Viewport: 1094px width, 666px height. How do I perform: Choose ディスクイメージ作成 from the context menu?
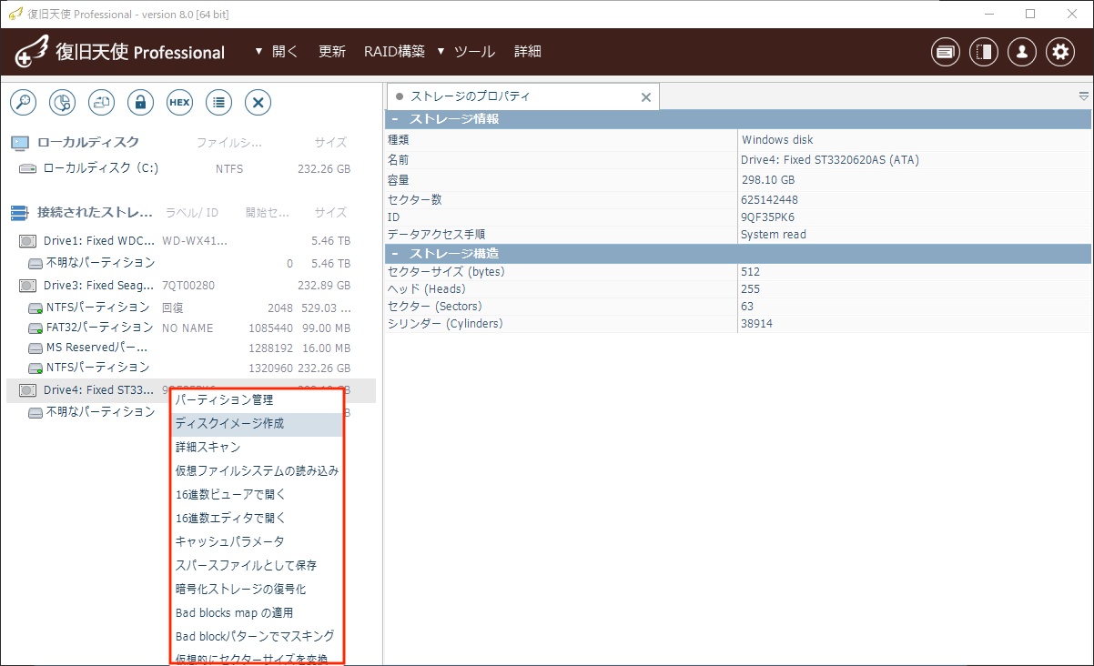[257, 424]
